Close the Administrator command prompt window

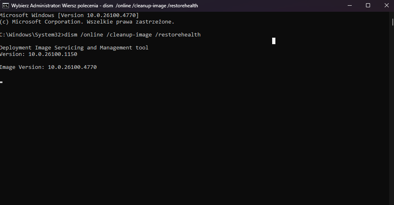(x=386, y=6)
